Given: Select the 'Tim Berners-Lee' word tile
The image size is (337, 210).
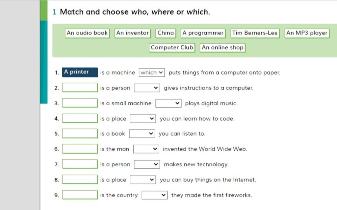Looking at the screenshot, I should tap(255, 33).
